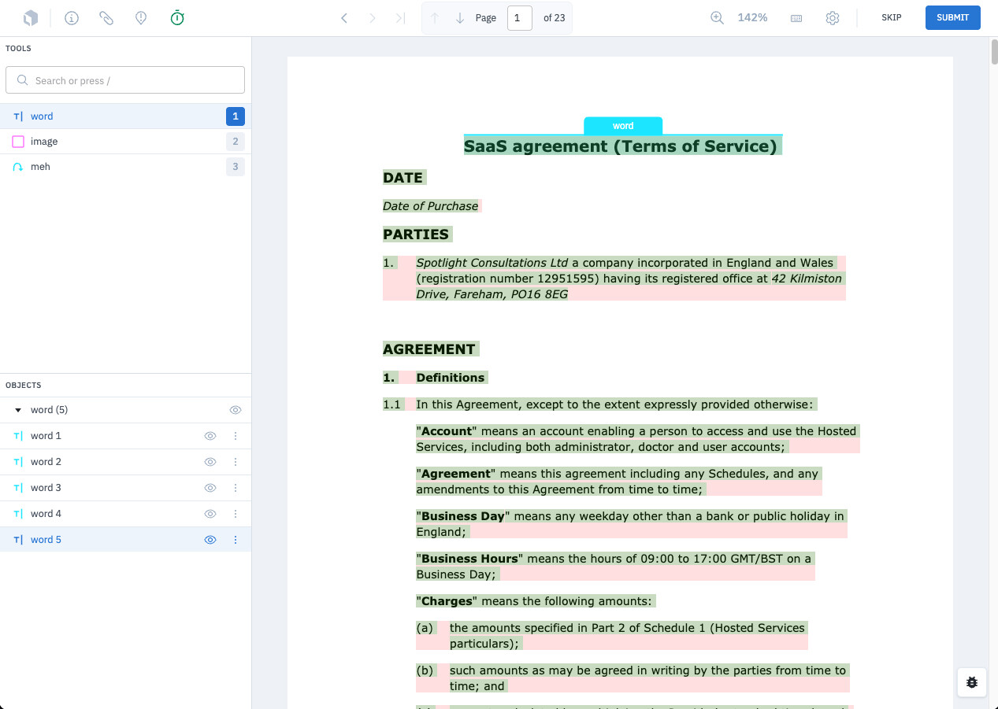
Task: Click the page number input field
Action: pos(519,18)
